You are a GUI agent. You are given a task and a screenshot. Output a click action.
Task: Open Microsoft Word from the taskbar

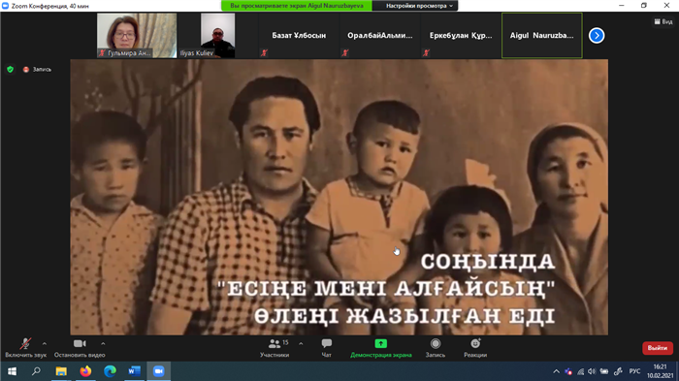point(134,371)
